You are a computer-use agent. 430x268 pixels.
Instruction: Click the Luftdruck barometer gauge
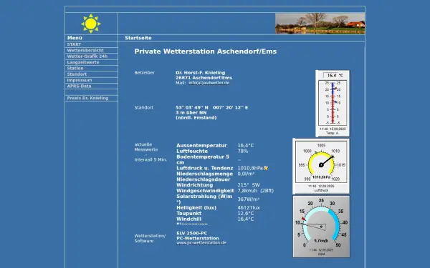[x=321, y=167]
